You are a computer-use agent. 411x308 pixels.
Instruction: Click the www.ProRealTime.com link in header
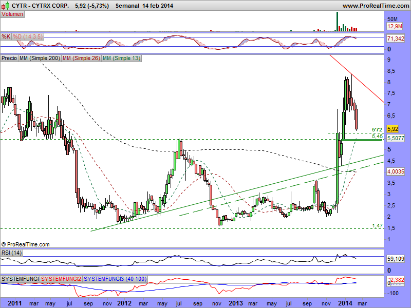click(x=376, y=6)
